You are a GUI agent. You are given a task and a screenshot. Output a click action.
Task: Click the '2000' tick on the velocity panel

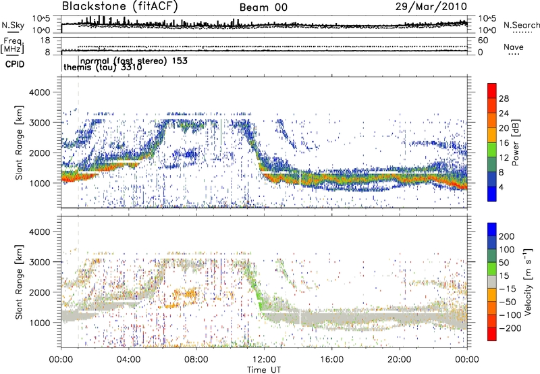tap(39, 292)
